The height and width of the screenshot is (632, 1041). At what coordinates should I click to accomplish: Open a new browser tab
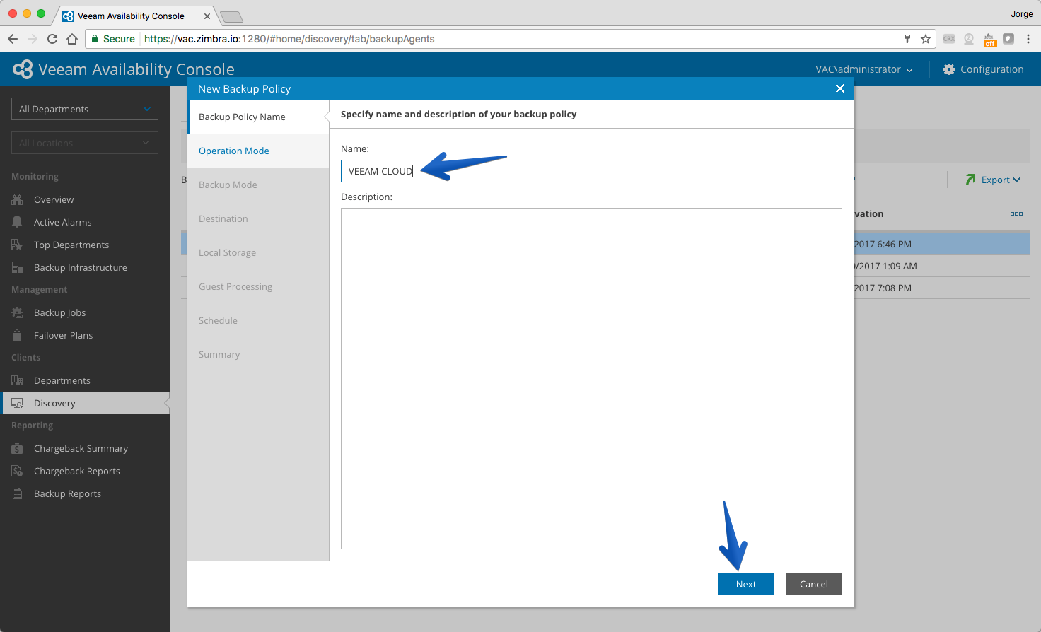pos(231,16)
